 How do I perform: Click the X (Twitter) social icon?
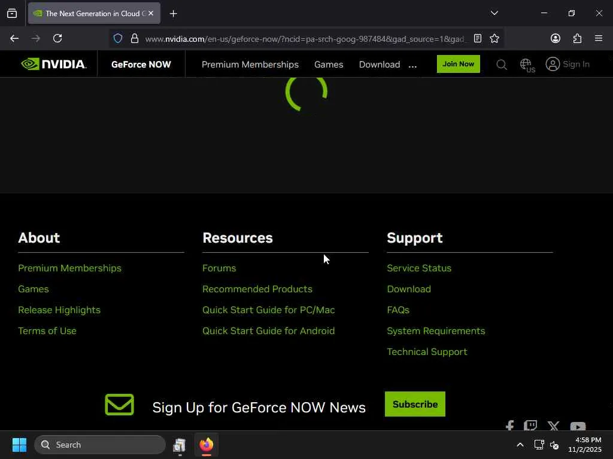pyautogui.click(x=553, y=426)
